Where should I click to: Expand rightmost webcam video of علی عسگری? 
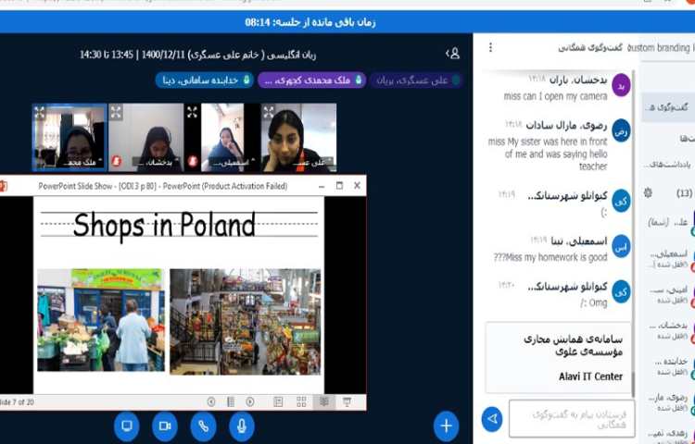[270, 111]
